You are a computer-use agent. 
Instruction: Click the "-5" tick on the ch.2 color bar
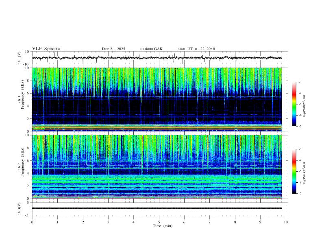pos(300,171)
